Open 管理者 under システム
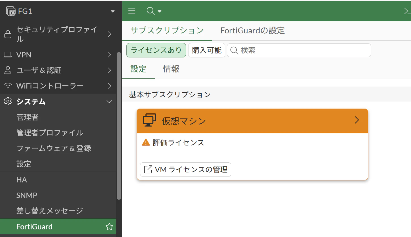 click(27, 117)
